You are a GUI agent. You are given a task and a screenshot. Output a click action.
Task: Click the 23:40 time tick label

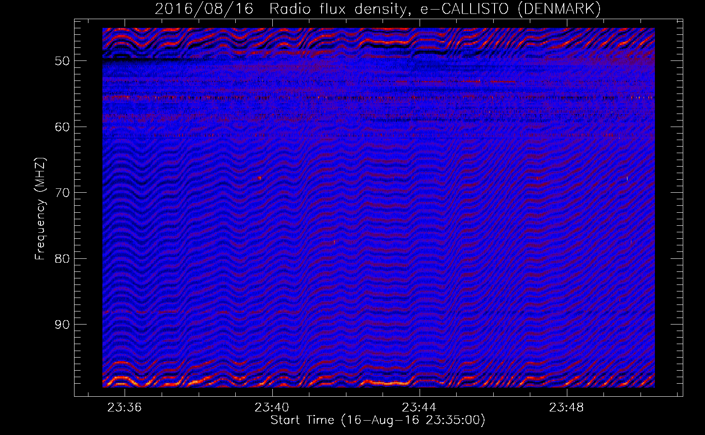(272, 408)
